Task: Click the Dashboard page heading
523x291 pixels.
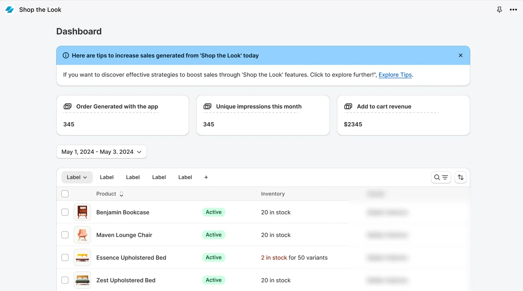Action: [x=79, y=31]
